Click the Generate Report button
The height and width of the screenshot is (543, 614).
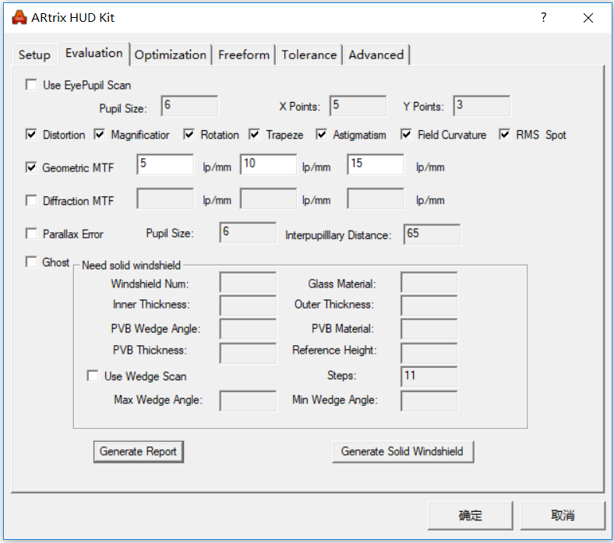(138, 451)
